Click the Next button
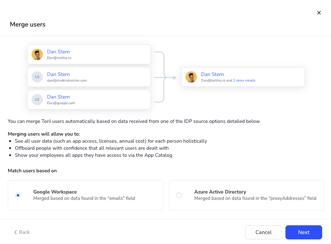This screenshot has height=244, width=331. pos(303,232)
